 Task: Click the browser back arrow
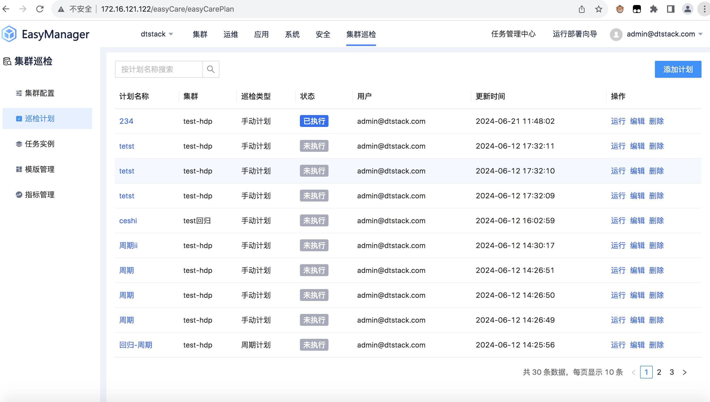[6, 9]
